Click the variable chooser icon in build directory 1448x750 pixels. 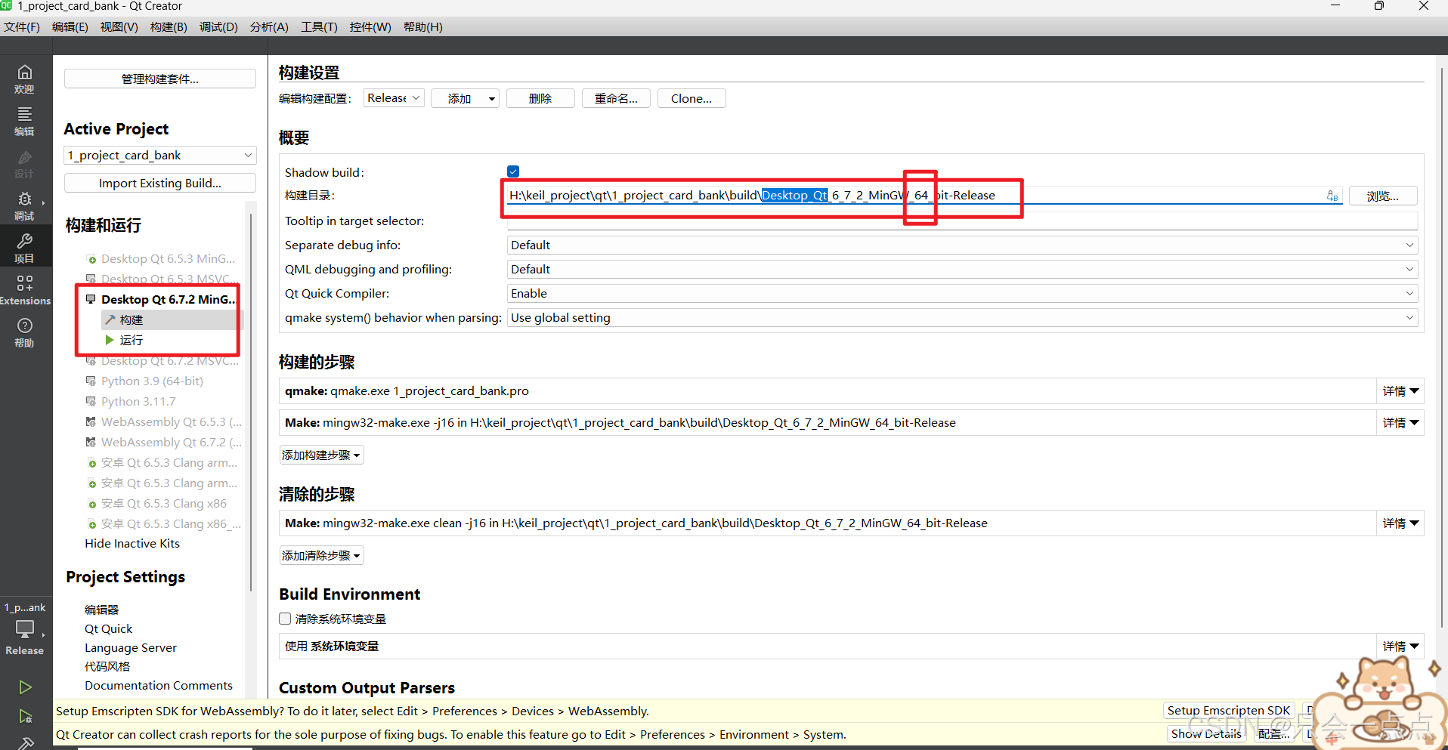click(1332, 196)
